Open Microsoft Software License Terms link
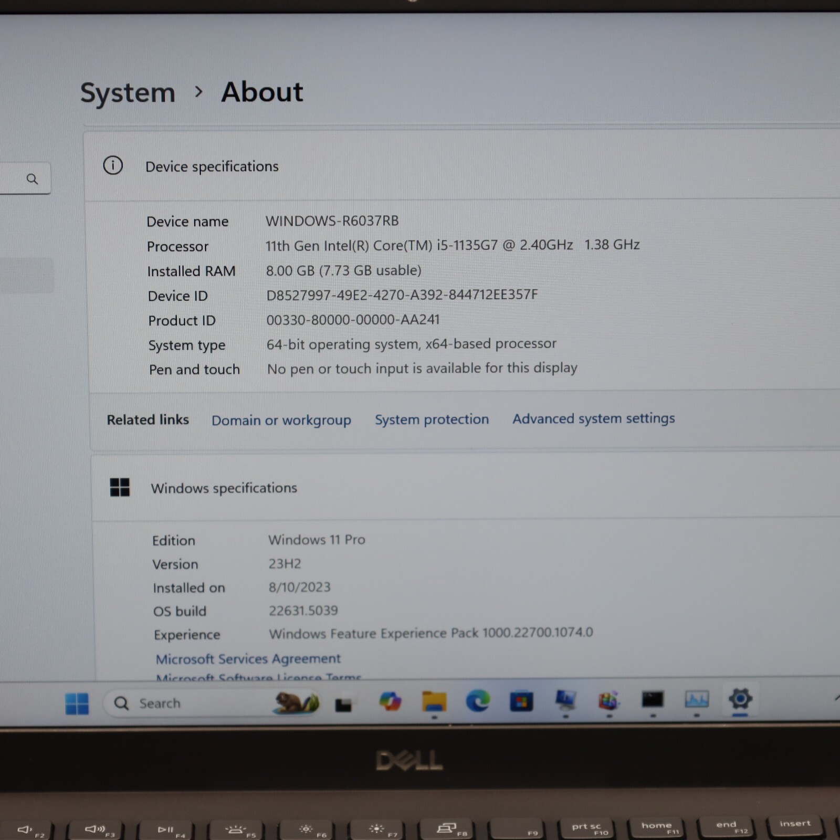The image size is (840, 840). (258, 677)
